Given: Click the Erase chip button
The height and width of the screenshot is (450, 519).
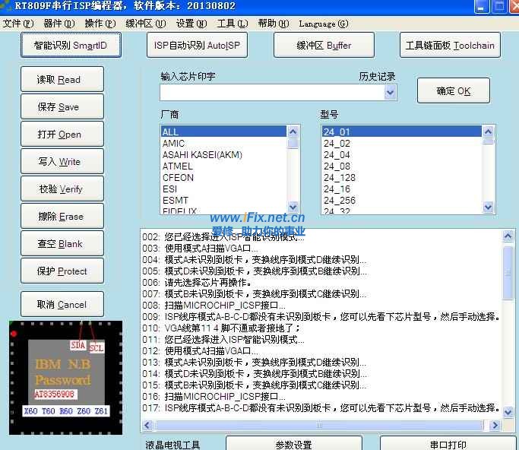Looking at the screenshot, I should [62, 217].
